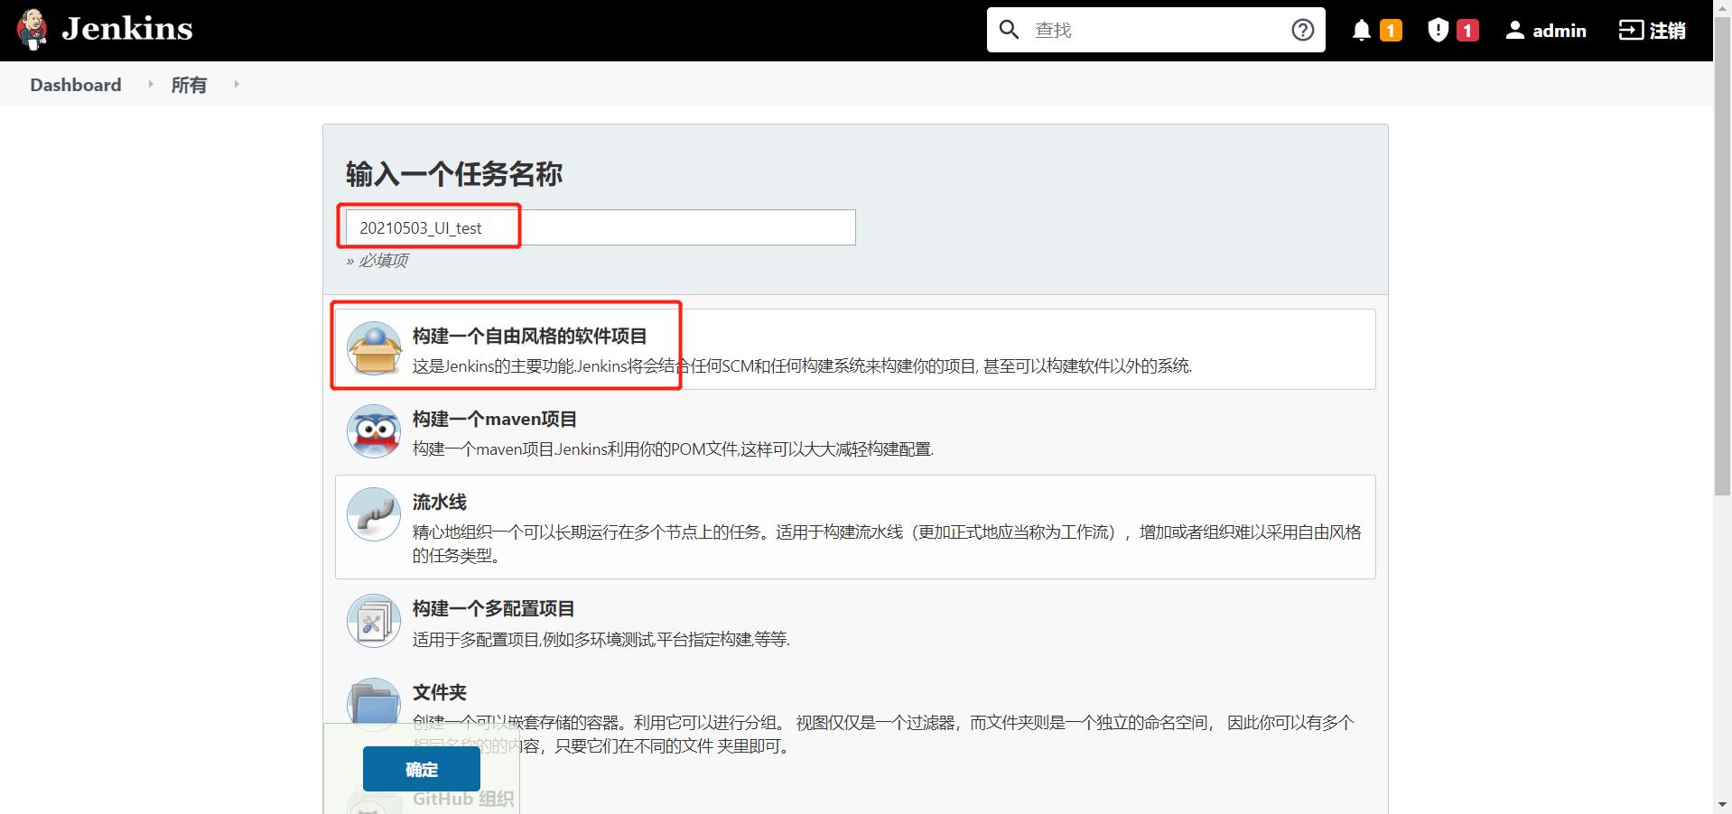Screen dimensions: 1732x814
Task: Click the 注销 logout link
Action: [x=1652, y=31]
